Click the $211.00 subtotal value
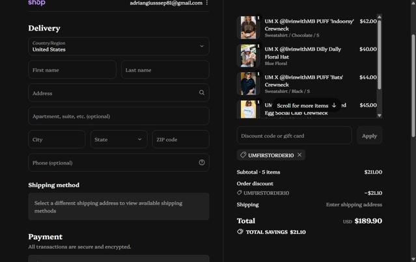 373,172
